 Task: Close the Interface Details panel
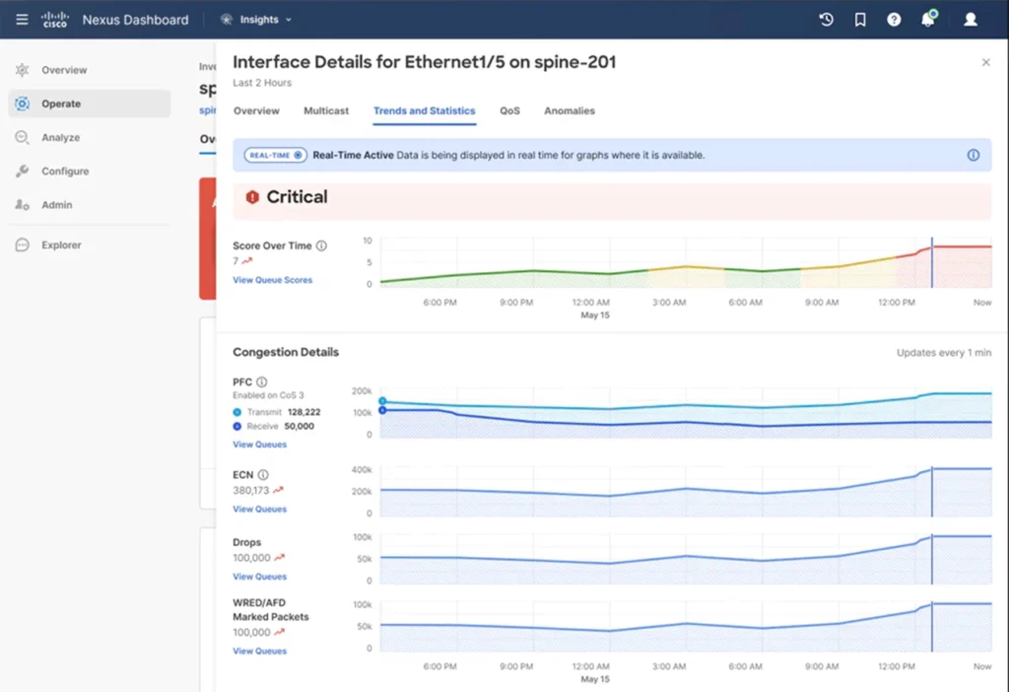click(x=985, y=62)
